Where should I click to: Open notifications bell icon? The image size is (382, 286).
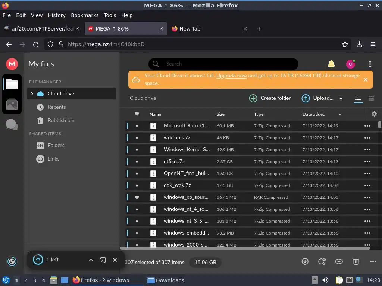pos(331,64)
